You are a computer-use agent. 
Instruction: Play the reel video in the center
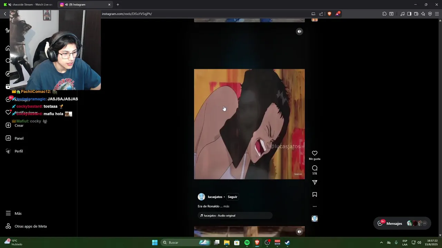(x=249, y=124)
